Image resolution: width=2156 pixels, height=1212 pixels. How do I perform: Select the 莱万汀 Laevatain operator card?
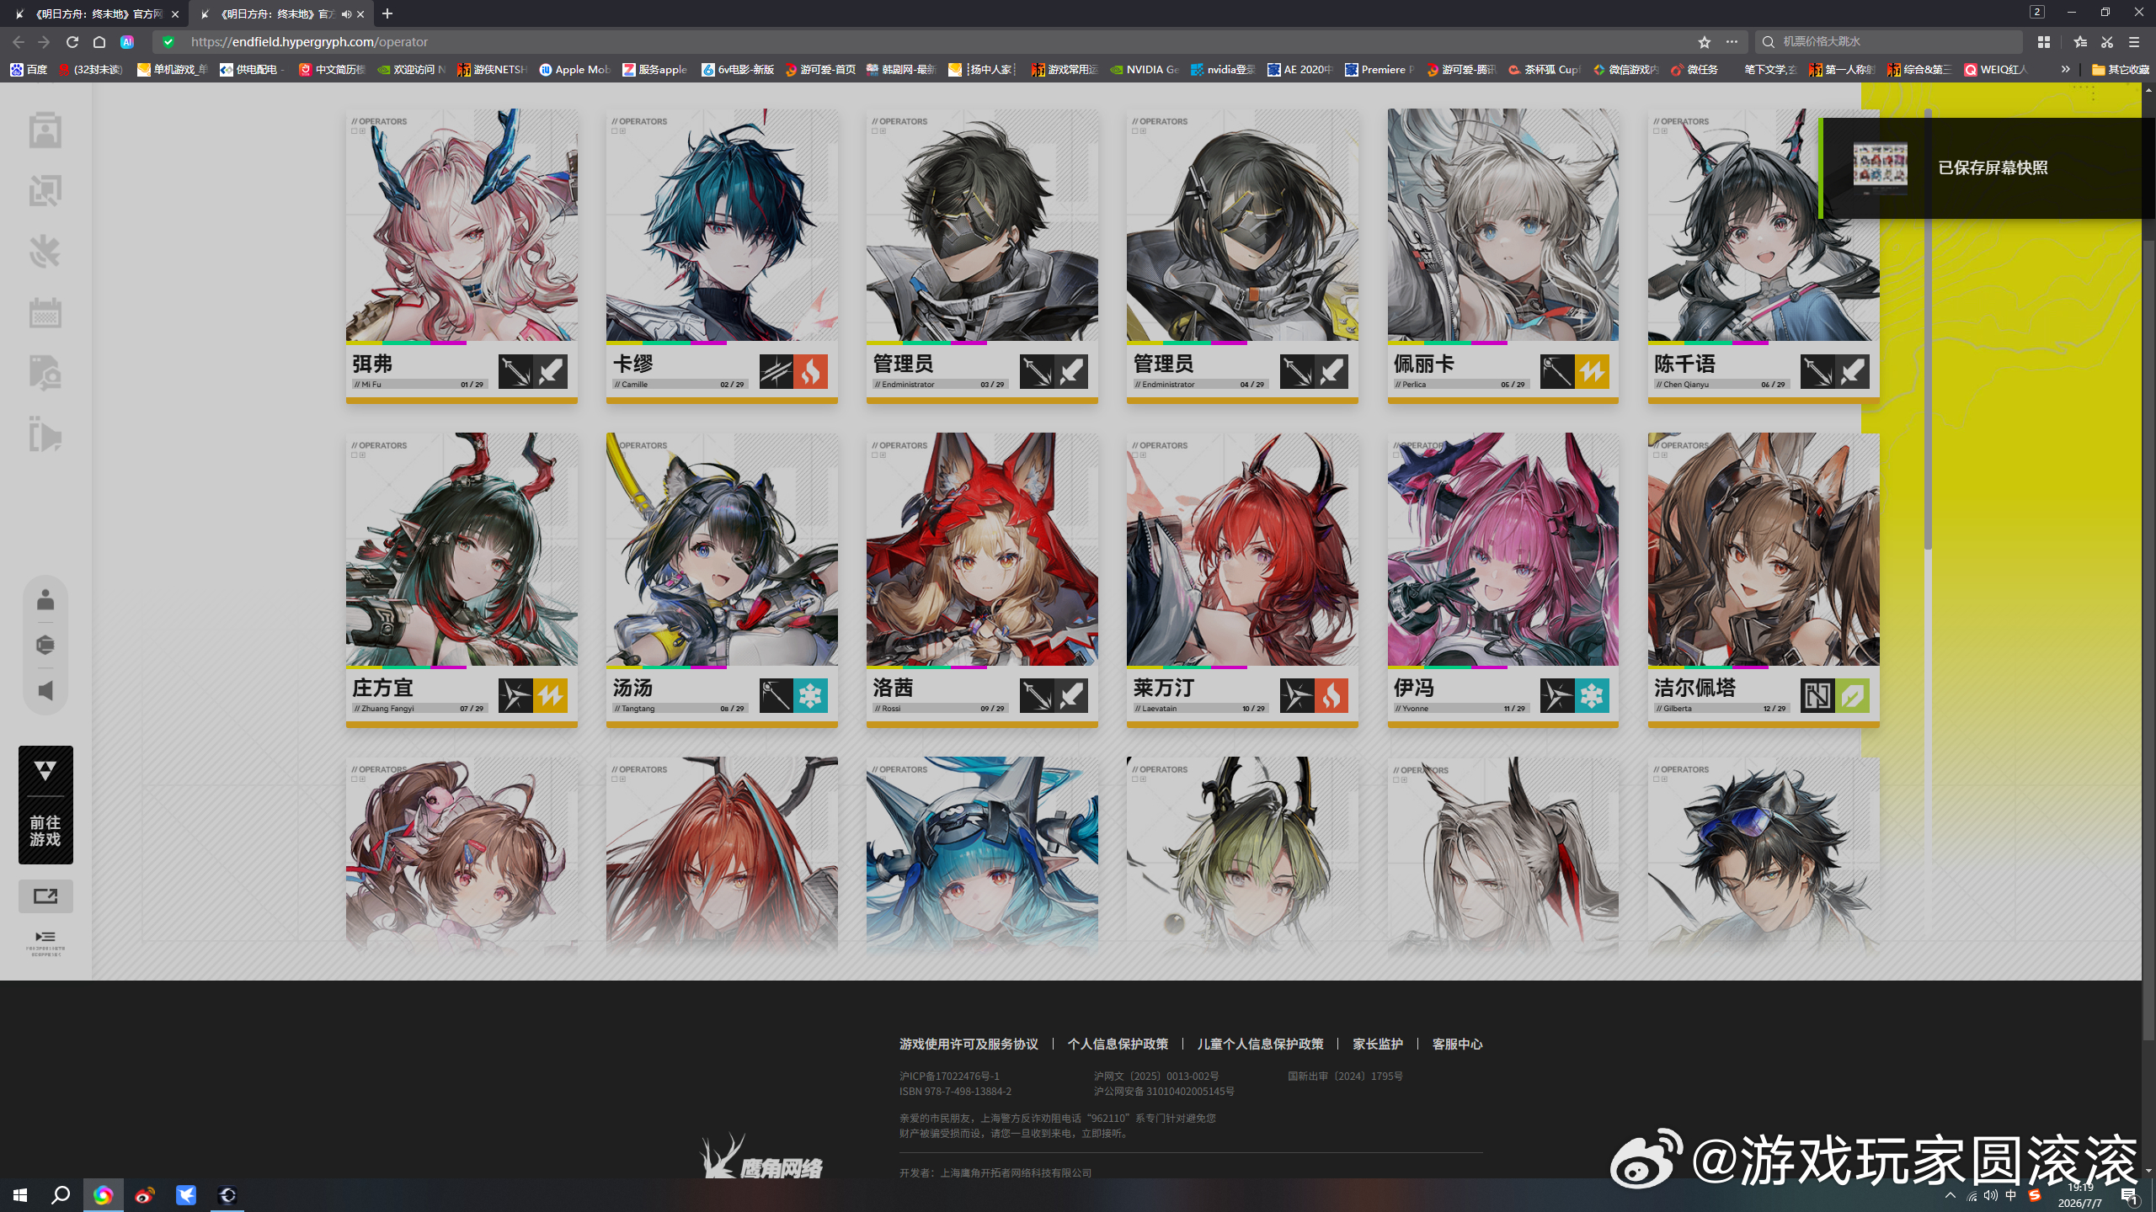pos(1242,580)
